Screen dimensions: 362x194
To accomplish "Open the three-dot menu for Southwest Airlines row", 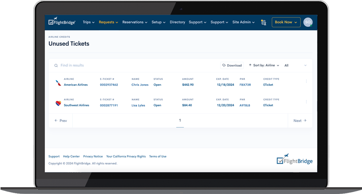I will coord(306,102).
